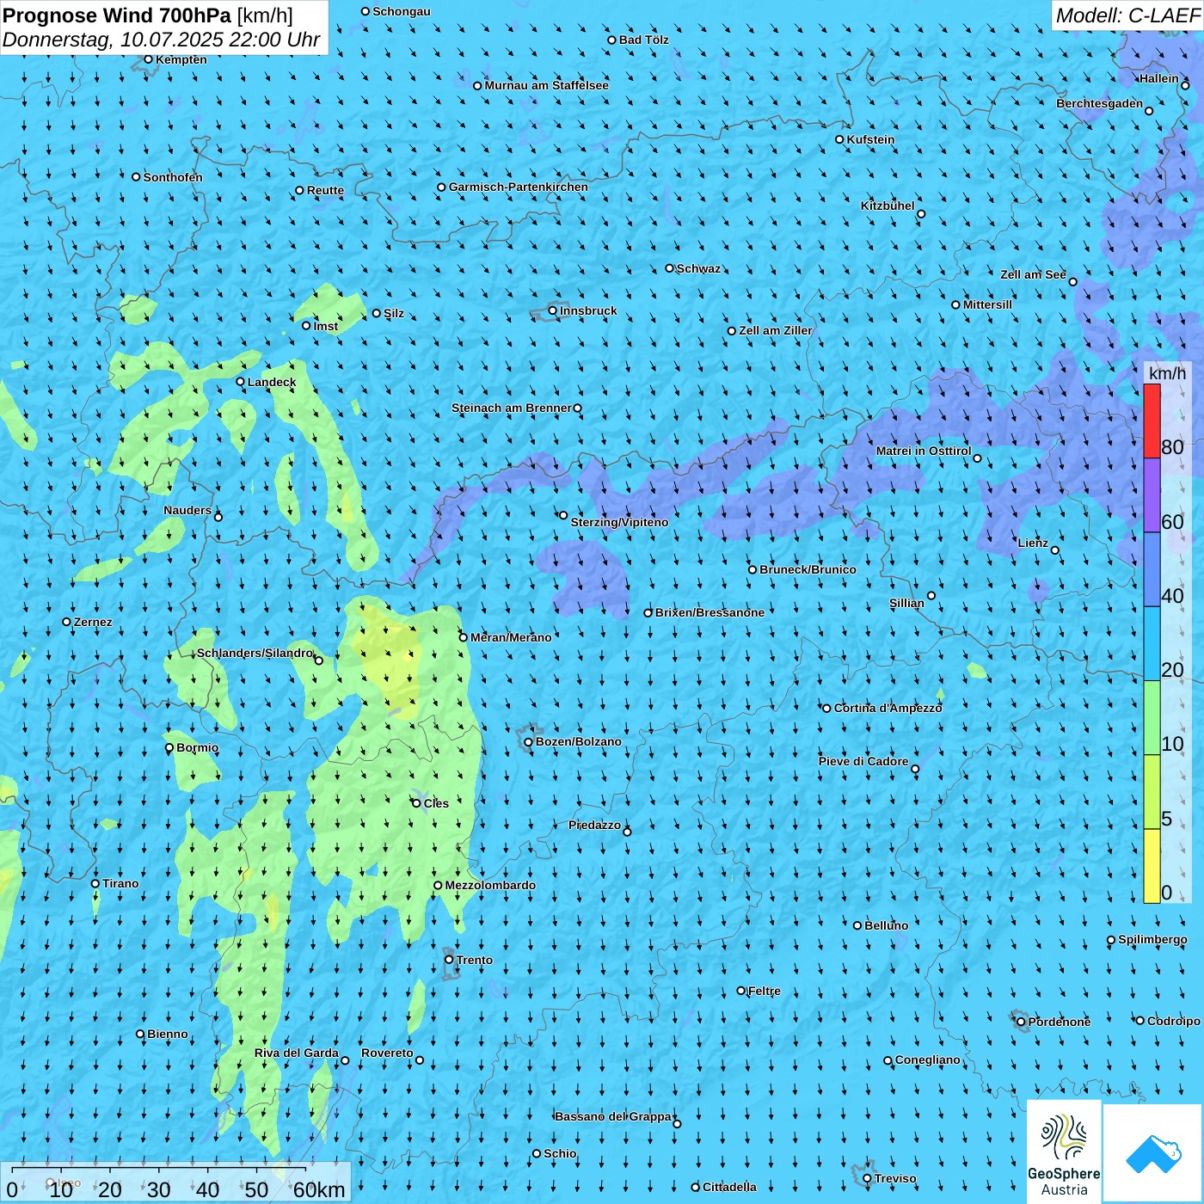Screen dimensions: 1204x1204
Task: Click the Feltre label
Action: click(765, 991)
